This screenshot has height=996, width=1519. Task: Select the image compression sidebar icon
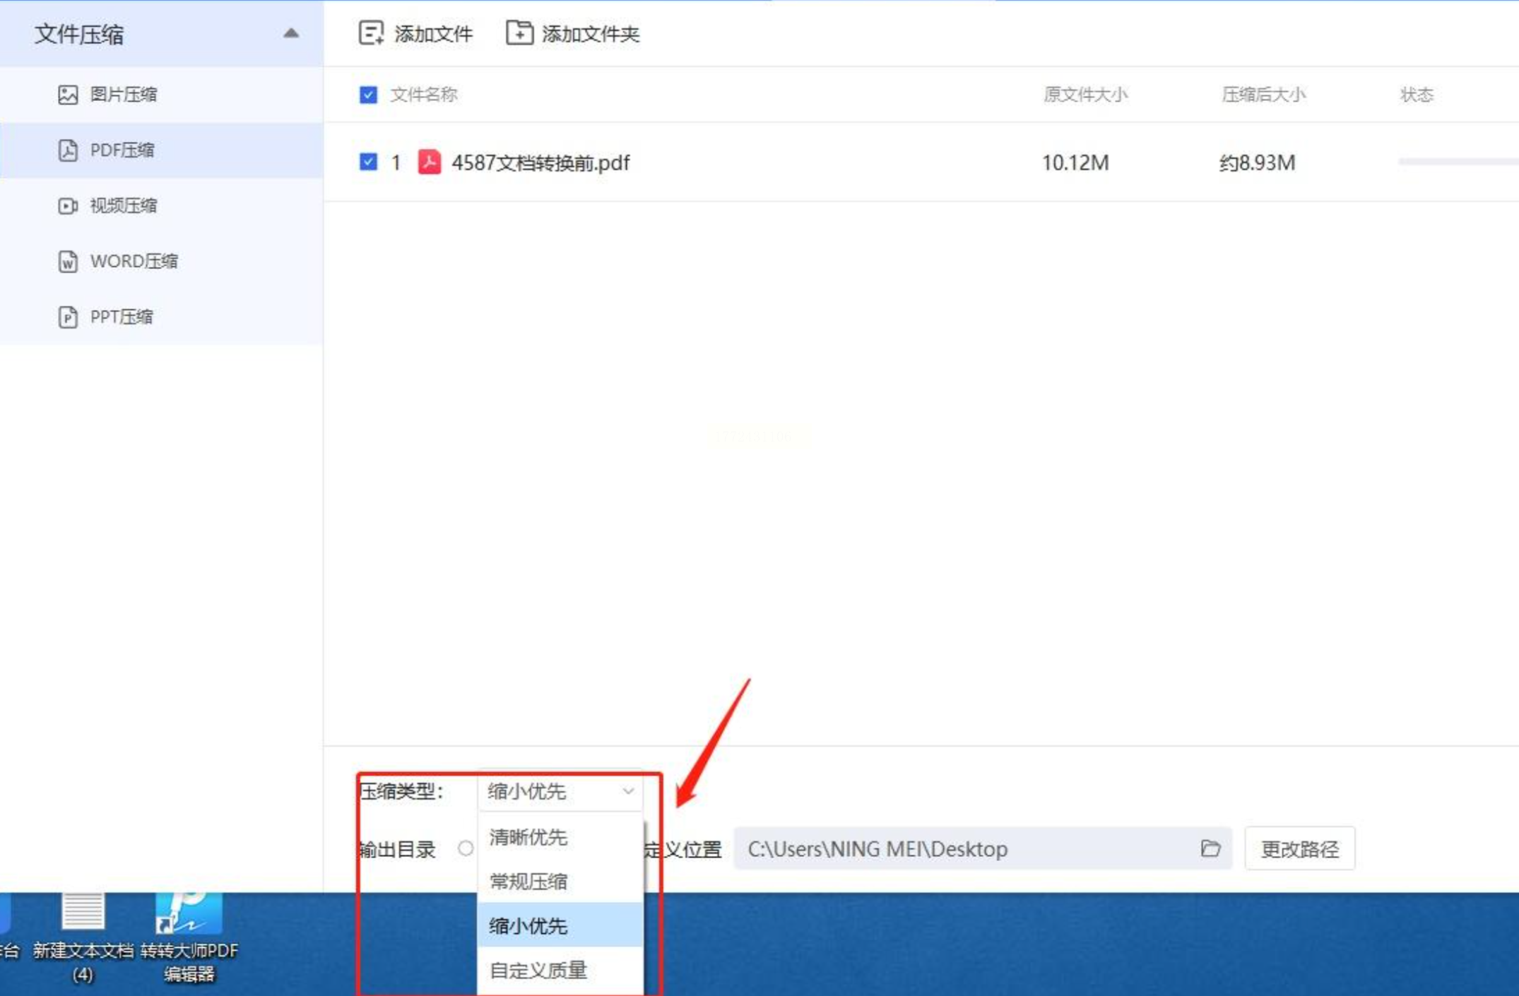point(68,95)
